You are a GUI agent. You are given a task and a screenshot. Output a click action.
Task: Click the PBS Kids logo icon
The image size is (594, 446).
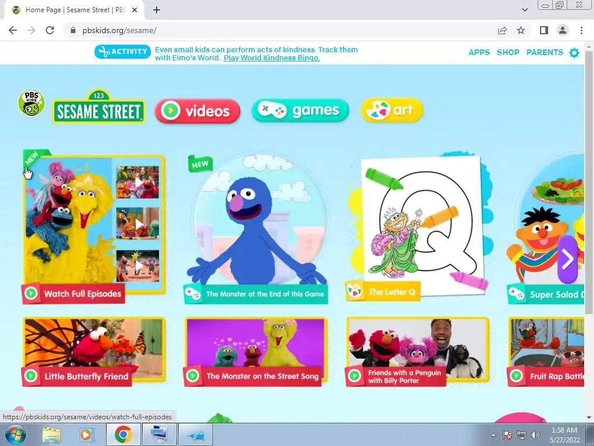pyautogui.click(x=31, y=103)
